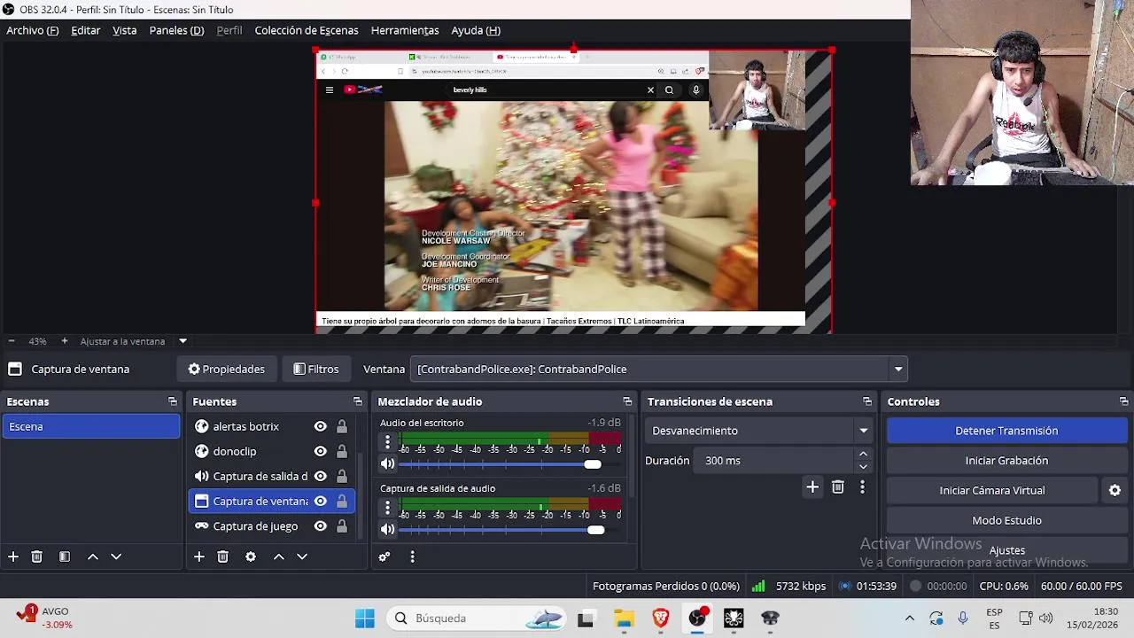Show hidden system tray icons chevron
This screenshot has height=638, width=1134.
909,619
